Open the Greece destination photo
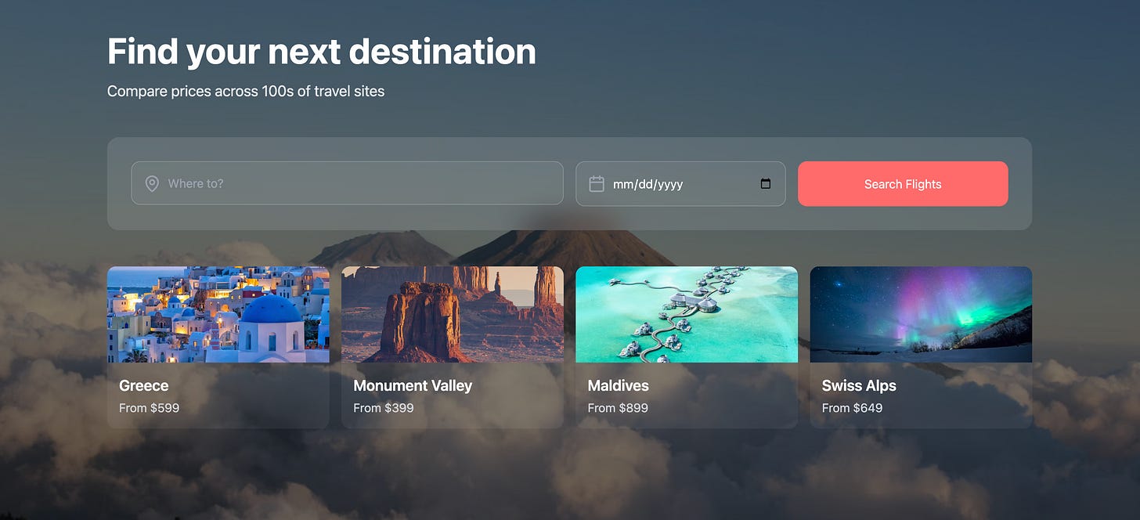 pos(218,315)
